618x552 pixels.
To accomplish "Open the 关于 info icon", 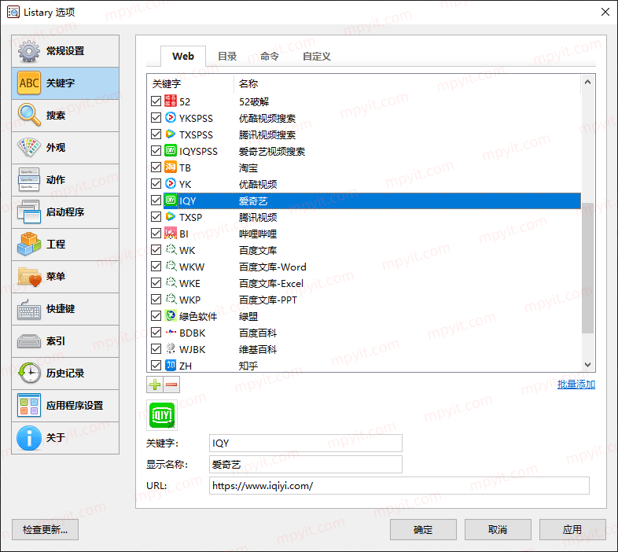I will click(29, 438).
